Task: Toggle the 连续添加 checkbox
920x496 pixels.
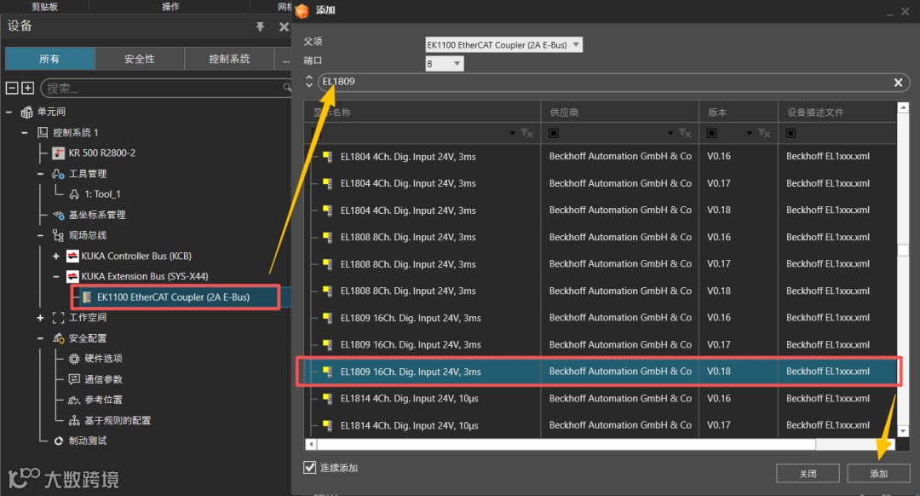Action: point(310,467)
